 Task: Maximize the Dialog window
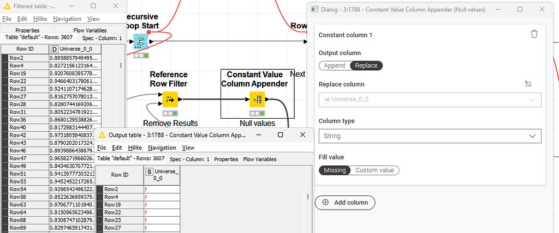click(x=520, y=10)
